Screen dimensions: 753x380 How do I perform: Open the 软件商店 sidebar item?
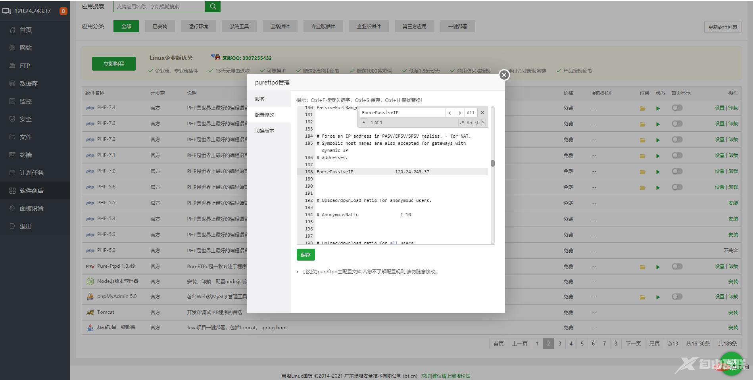click(x=32, y=191)
